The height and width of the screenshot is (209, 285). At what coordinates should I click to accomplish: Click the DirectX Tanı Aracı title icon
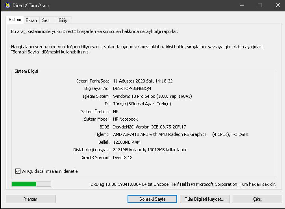7,5
